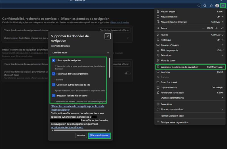
Task: Expand Extensions submenu arrow
Action: point(222,55)
